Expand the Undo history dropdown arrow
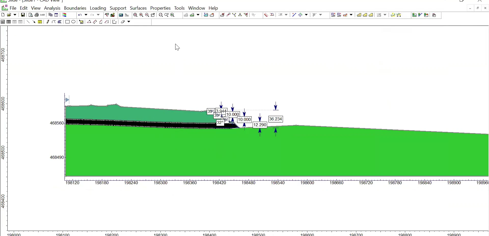 click(x=86, y=15)
